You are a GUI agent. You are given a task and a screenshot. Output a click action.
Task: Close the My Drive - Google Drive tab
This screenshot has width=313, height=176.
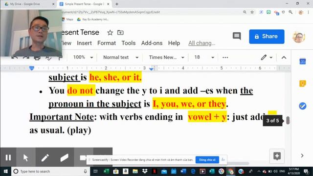pyautogui.click(x=53, y=4)
